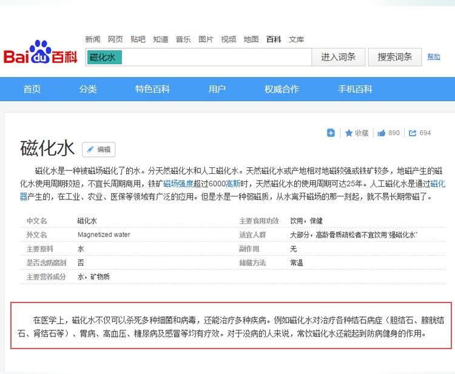Click the Baidu Baike logo
This screenshot has width=455, height=374.
tap(40, 53)
